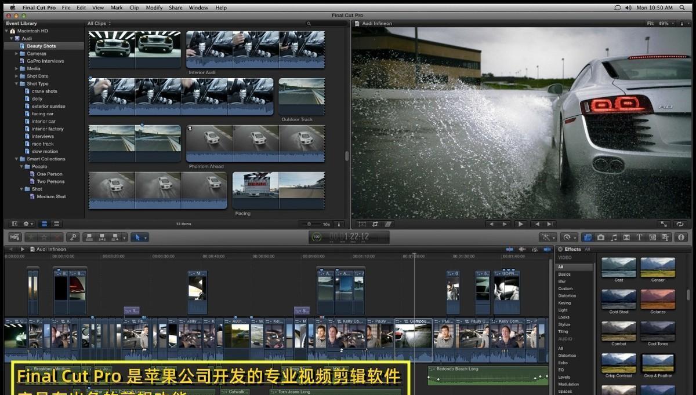The image size is (696, 395).
Task: Open the File menu
Action: pos(66,8)
